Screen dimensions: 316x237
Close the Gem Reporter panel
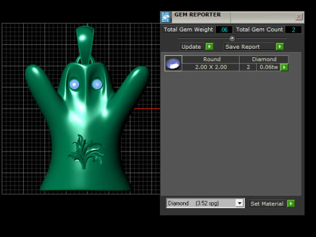click(299, 16)
